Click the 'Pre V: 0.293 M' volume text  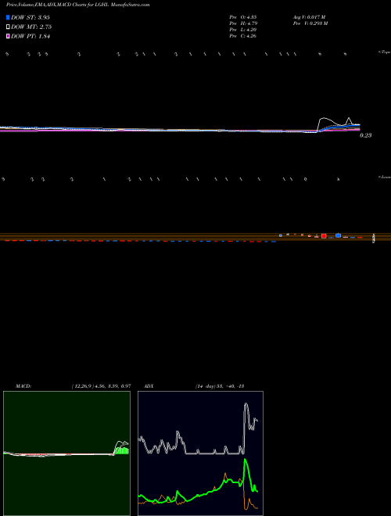point(310,23)
